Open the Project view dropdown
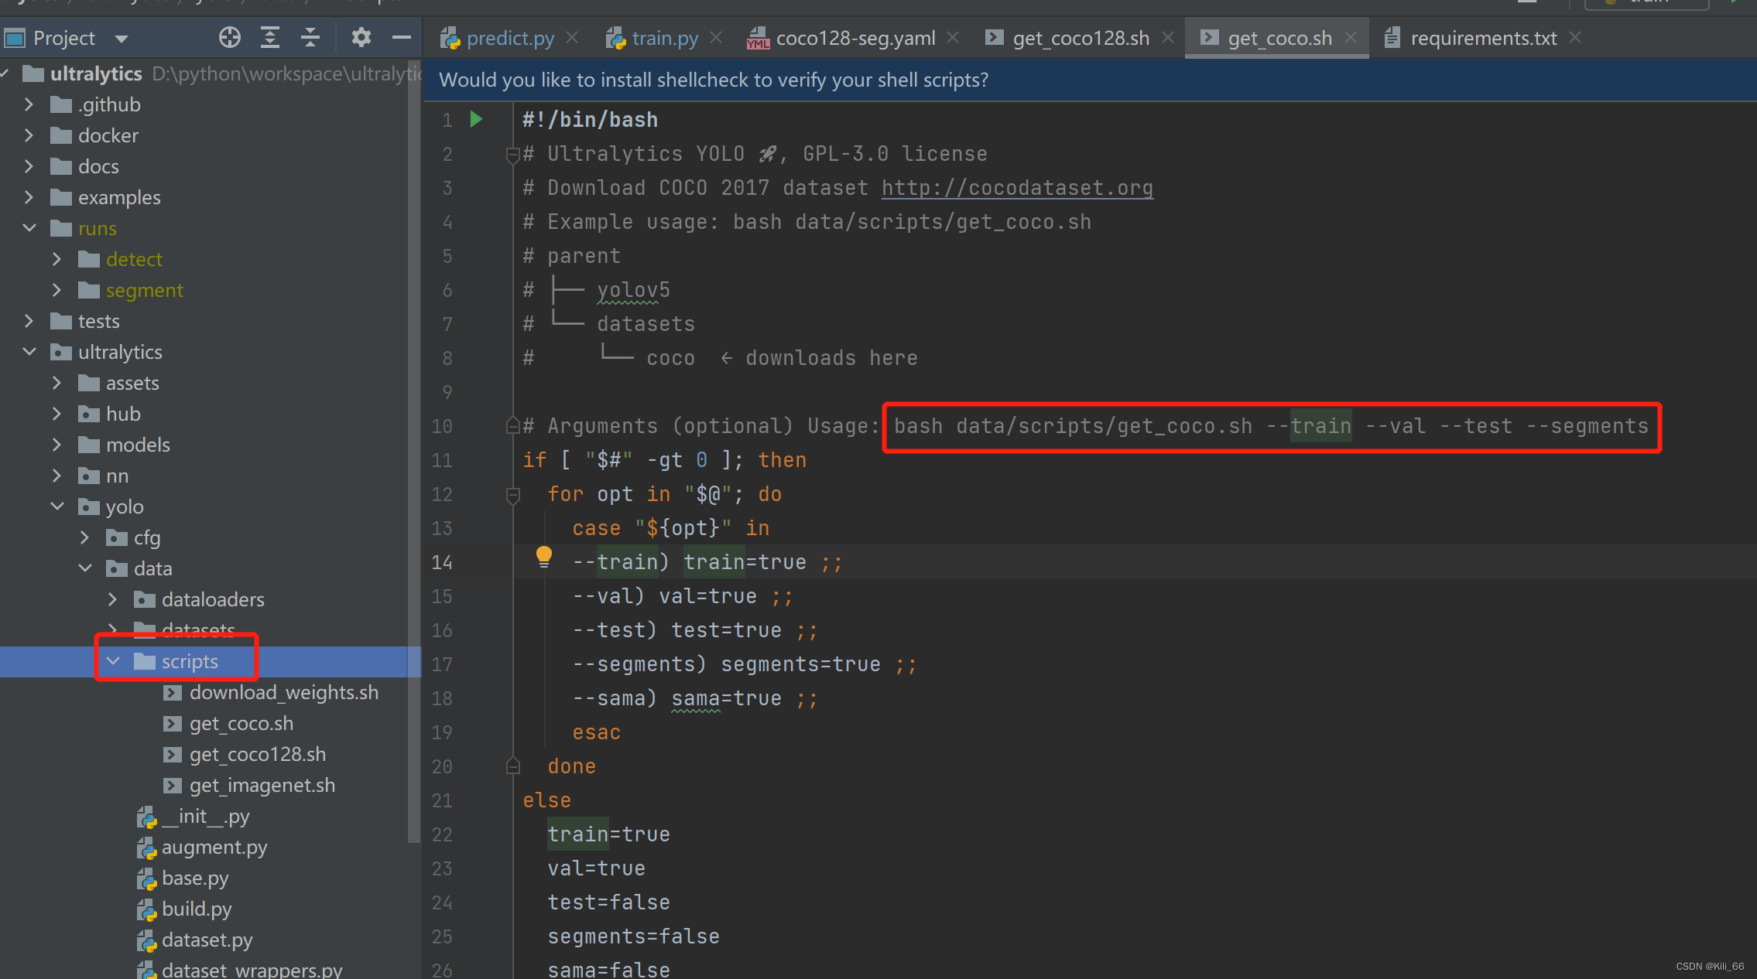1757x979 pixels. pos(121,38)
